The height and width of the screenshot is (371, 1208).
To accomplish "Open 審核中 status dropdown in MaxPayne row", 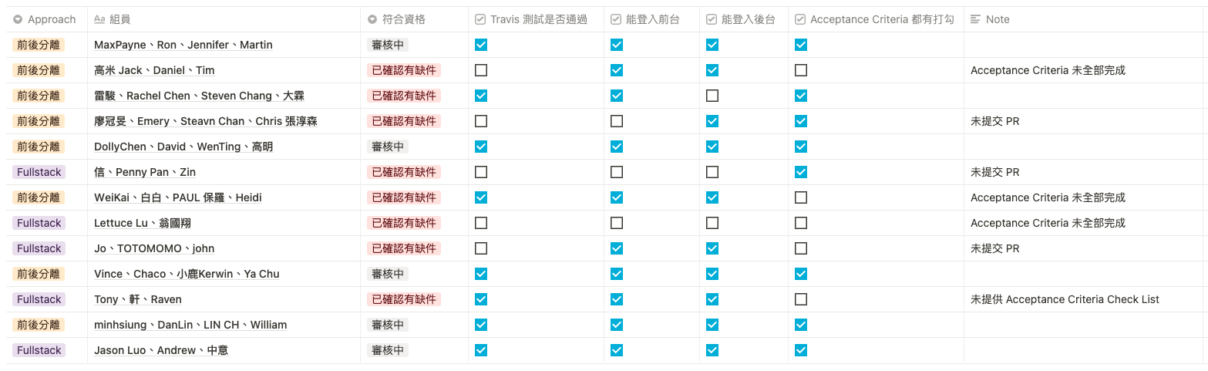I will 388,45.
